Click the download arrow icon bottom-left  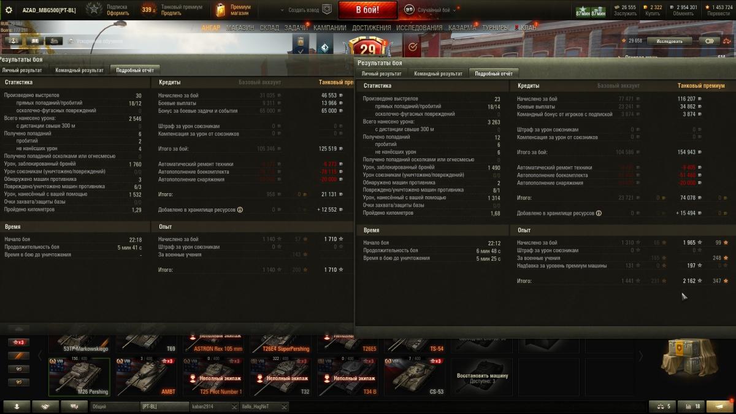coord(17,407)
